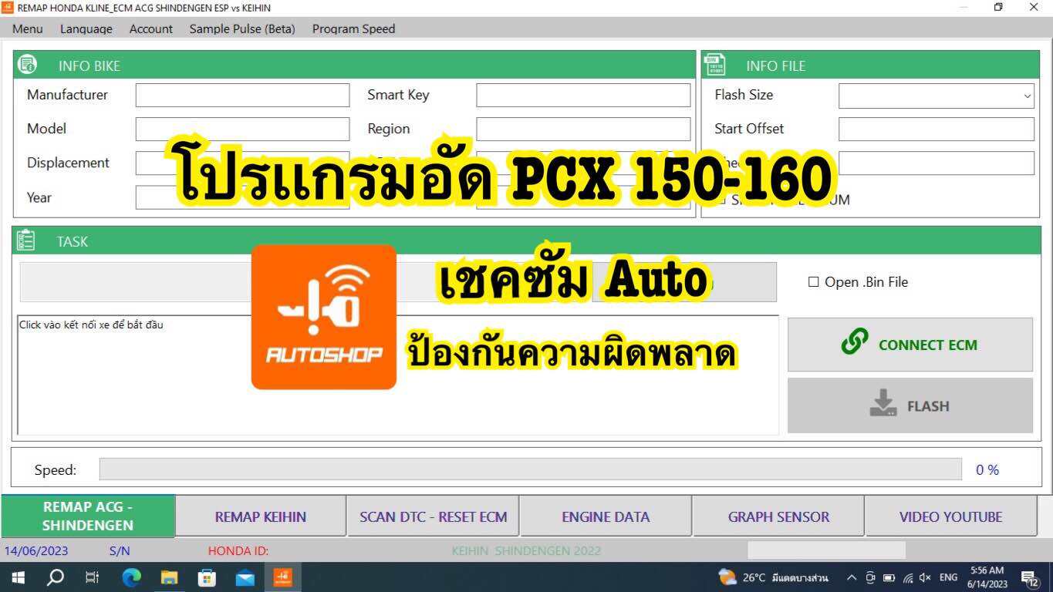Click the date 14/06/2023 in status bar

point(36,551)
